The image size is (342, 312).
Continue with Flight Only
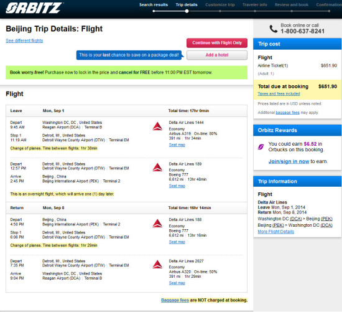click(x=217, y=43)
